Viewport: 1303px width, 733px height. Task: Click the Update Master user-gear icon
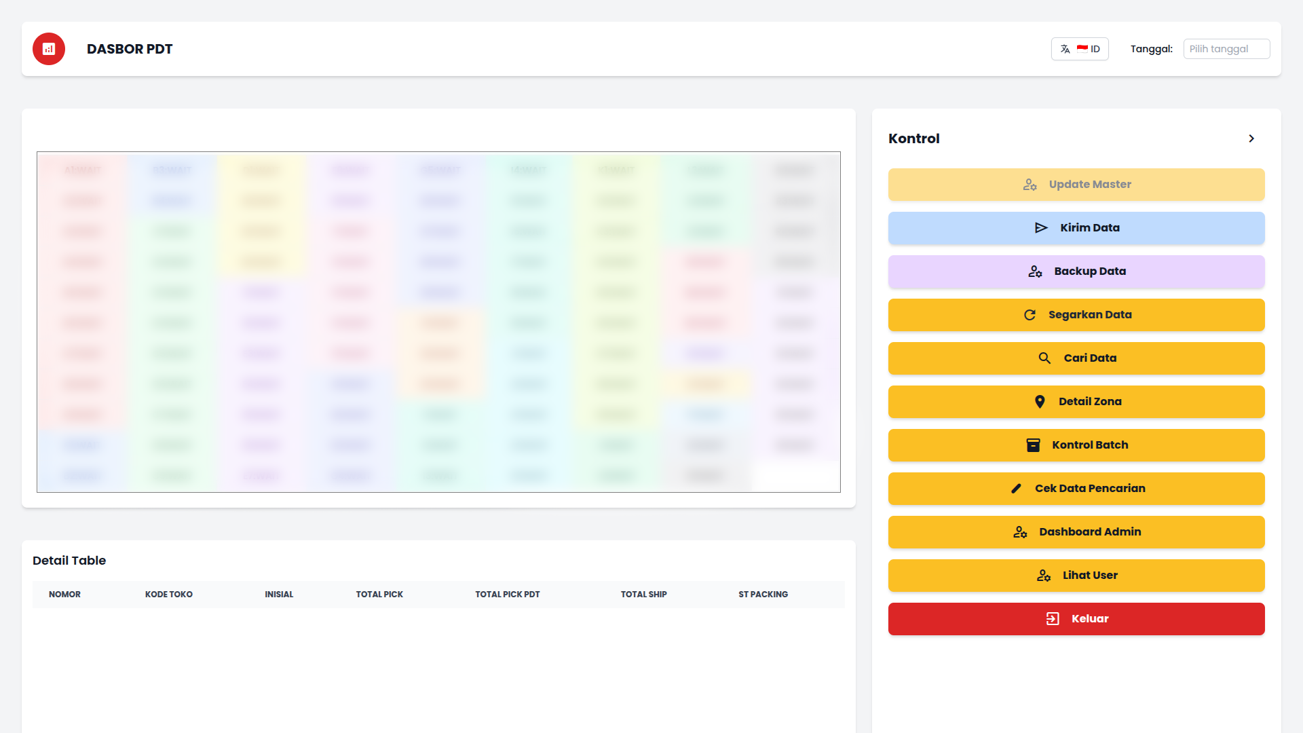1030,185
